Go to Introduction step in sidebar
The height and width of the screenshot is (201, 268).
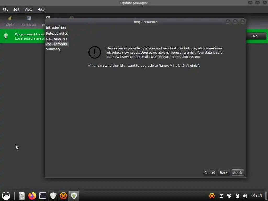click(x=56, y=27)
